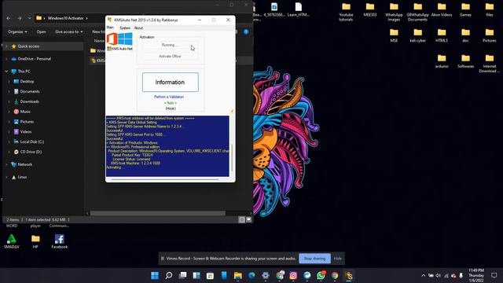Open the Main tab in KMSAuto
The height and width of the screenshot is (283, 503).
[x=110, y=28]
